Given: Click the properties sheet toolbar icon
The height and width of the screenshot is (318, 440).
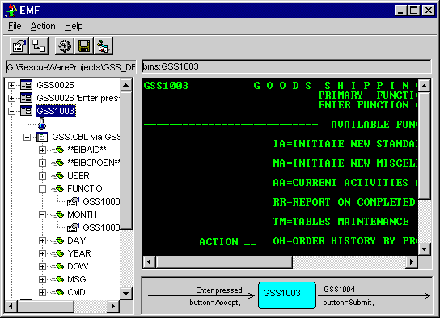Looking at the screenshot, I should coord(19,46).
